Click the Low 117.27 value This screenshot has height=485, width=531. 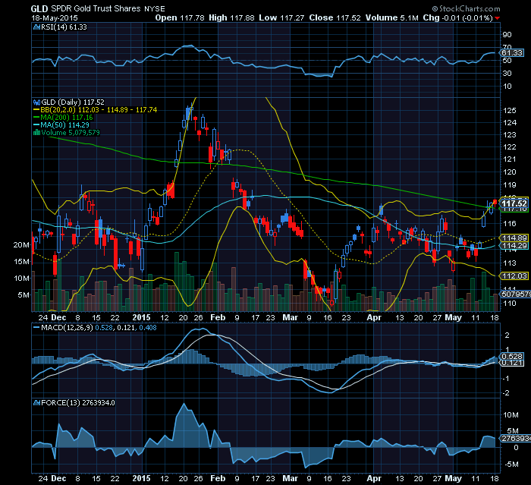click(281, 17)
